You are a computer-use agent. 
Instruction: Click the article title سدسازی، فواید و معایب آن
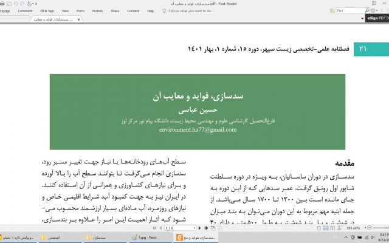[x=198, y=96]
